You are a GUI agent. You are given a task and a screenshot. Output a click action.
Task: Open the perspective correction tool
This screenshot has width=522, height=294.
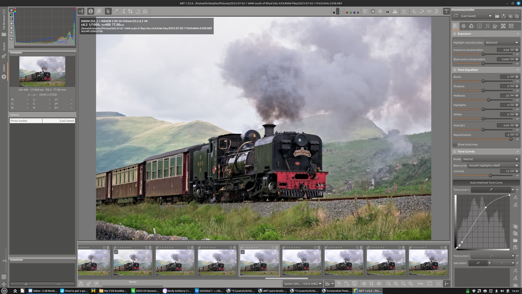pyautogui.click(x=145, y=11)
